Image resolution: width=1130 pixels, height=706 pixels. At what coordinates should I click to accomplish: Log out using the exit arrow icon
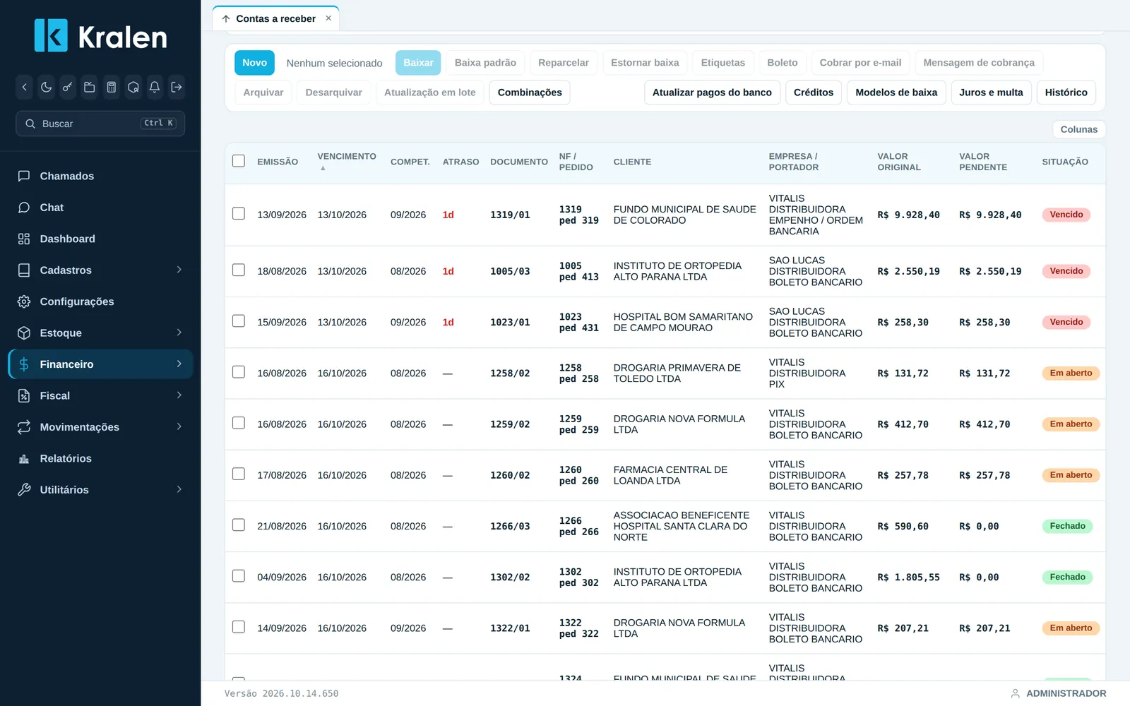[177, 88]
